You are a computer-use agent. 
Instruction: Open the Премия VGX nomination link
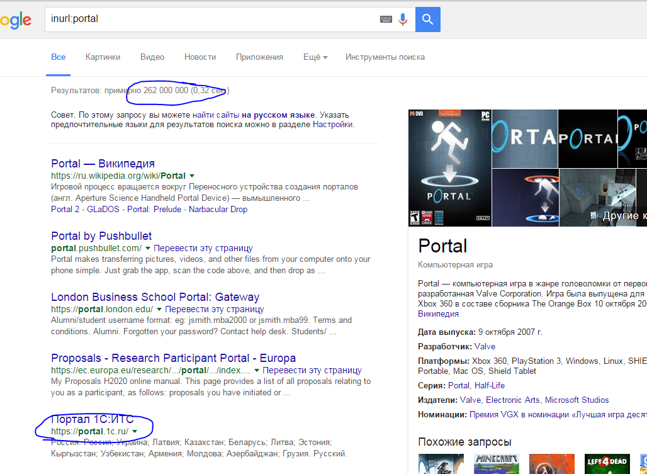tap(558, 415)
